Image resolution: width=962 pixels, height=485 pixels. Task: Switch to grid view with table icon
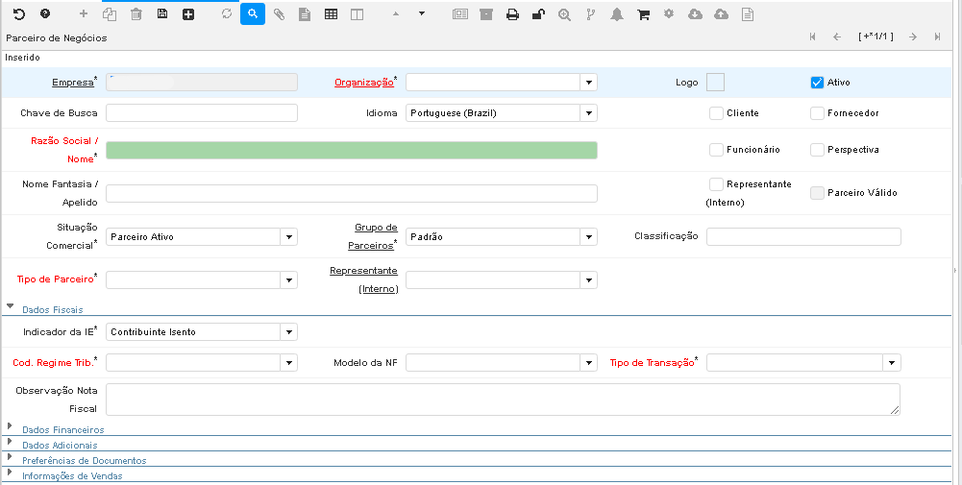(331, 14)
